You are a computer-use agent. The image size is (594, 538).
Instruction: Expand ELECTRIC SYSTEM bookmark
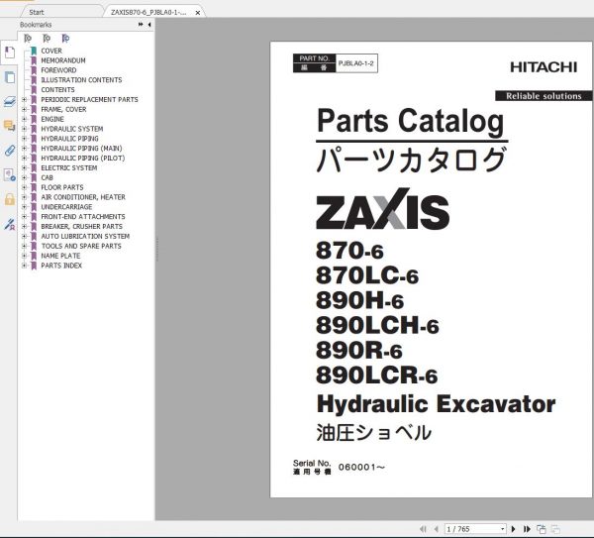[24, 168]
